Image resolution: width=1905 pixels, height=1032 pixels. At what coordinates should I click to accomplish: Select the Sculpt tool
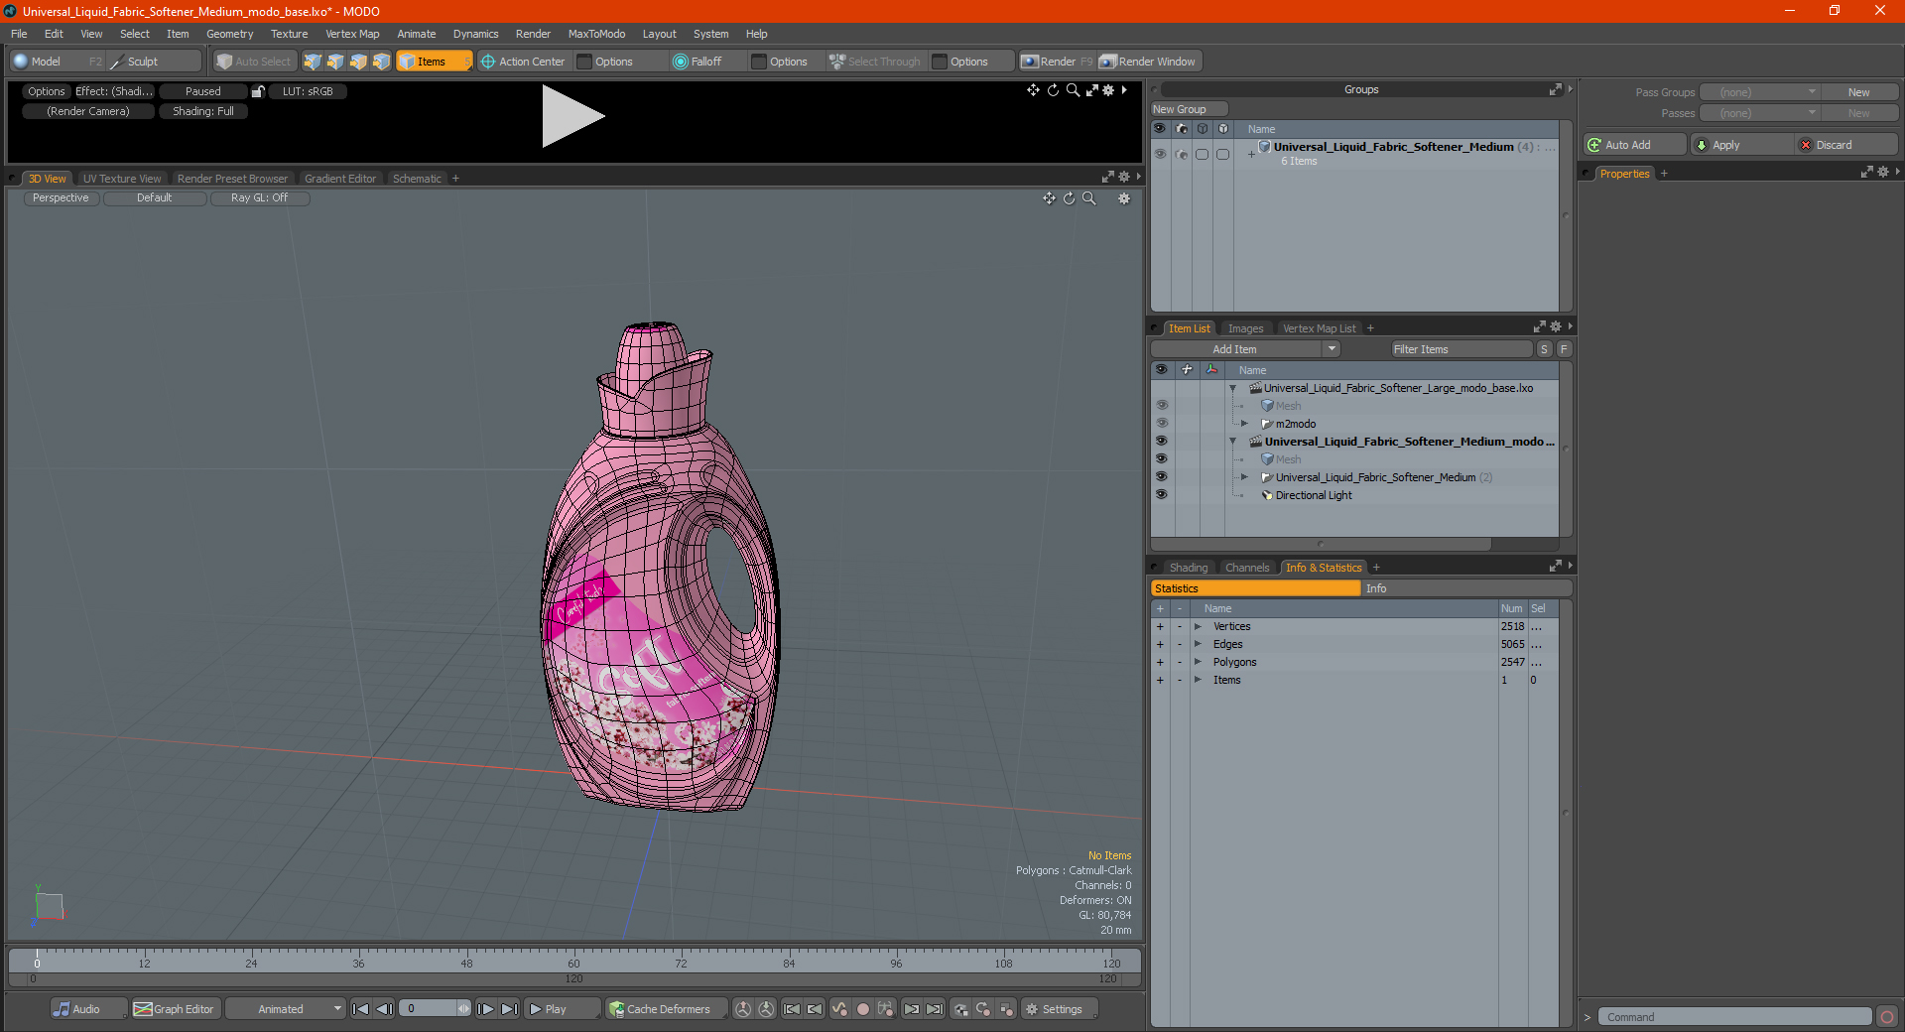154,62
